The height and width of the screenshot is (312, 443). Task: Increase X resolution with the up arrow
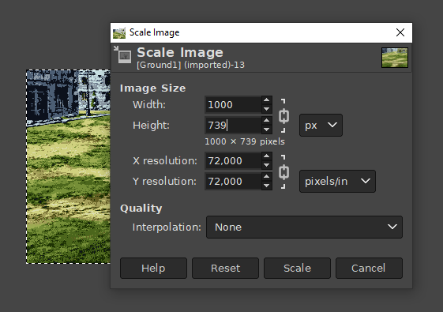[266, 156]
